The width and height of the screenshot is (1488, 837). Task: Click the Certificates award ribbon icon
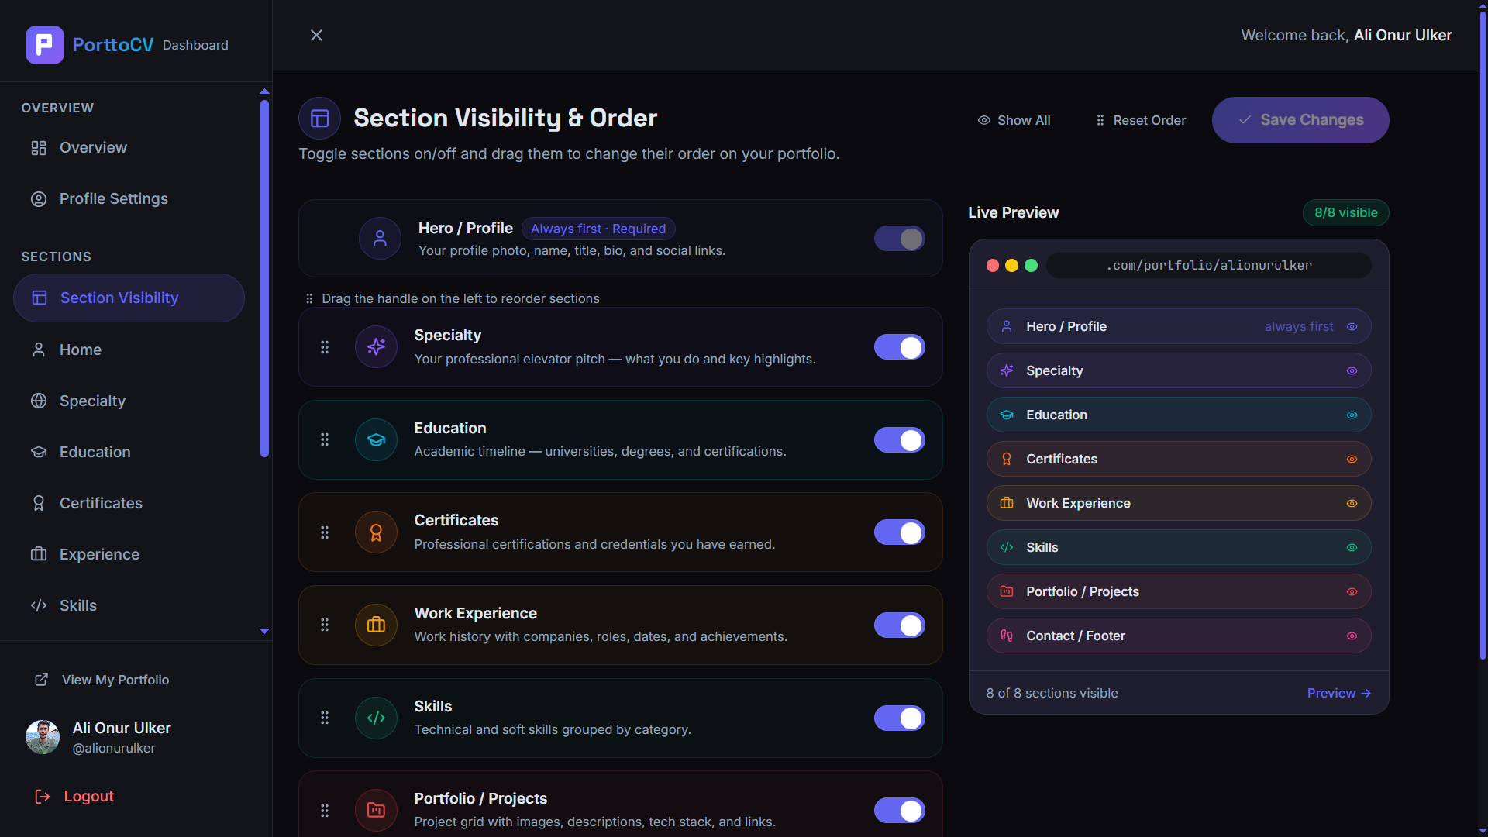point(376,532)
